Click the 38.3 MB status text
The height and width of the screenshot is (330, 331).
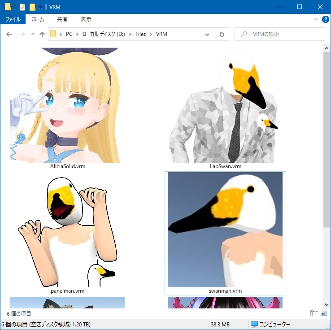pos(220,324)
